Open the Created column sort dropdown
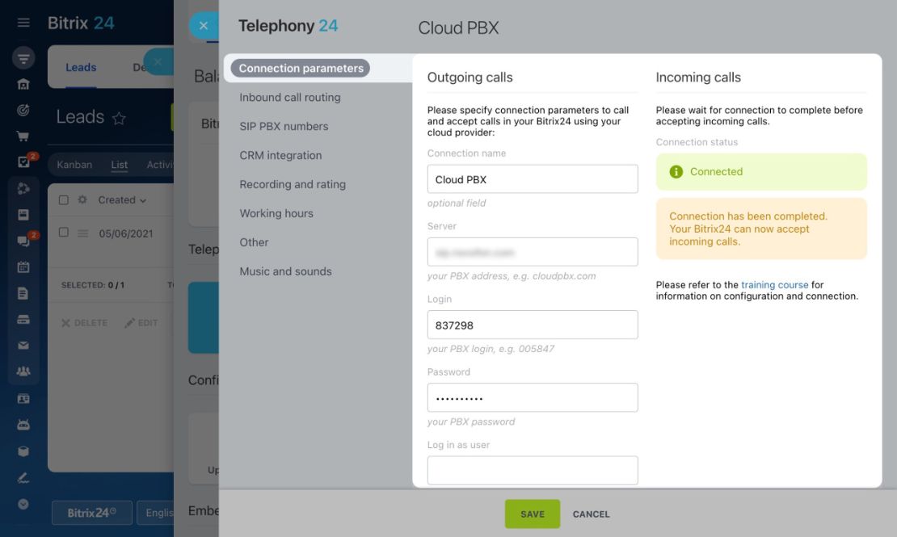The width and height of the screenshot is (897, 537). (122, 200)
